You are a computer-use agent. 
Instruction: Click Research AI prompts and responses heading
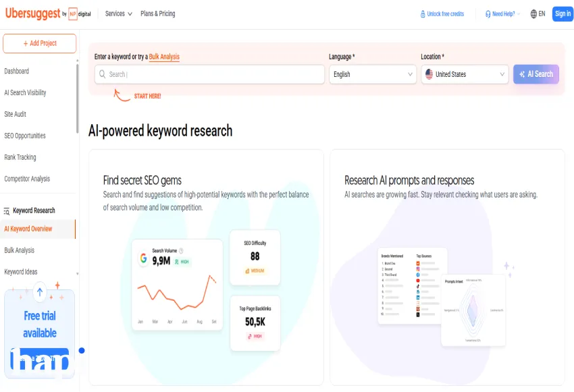click(x=409, y=180)
